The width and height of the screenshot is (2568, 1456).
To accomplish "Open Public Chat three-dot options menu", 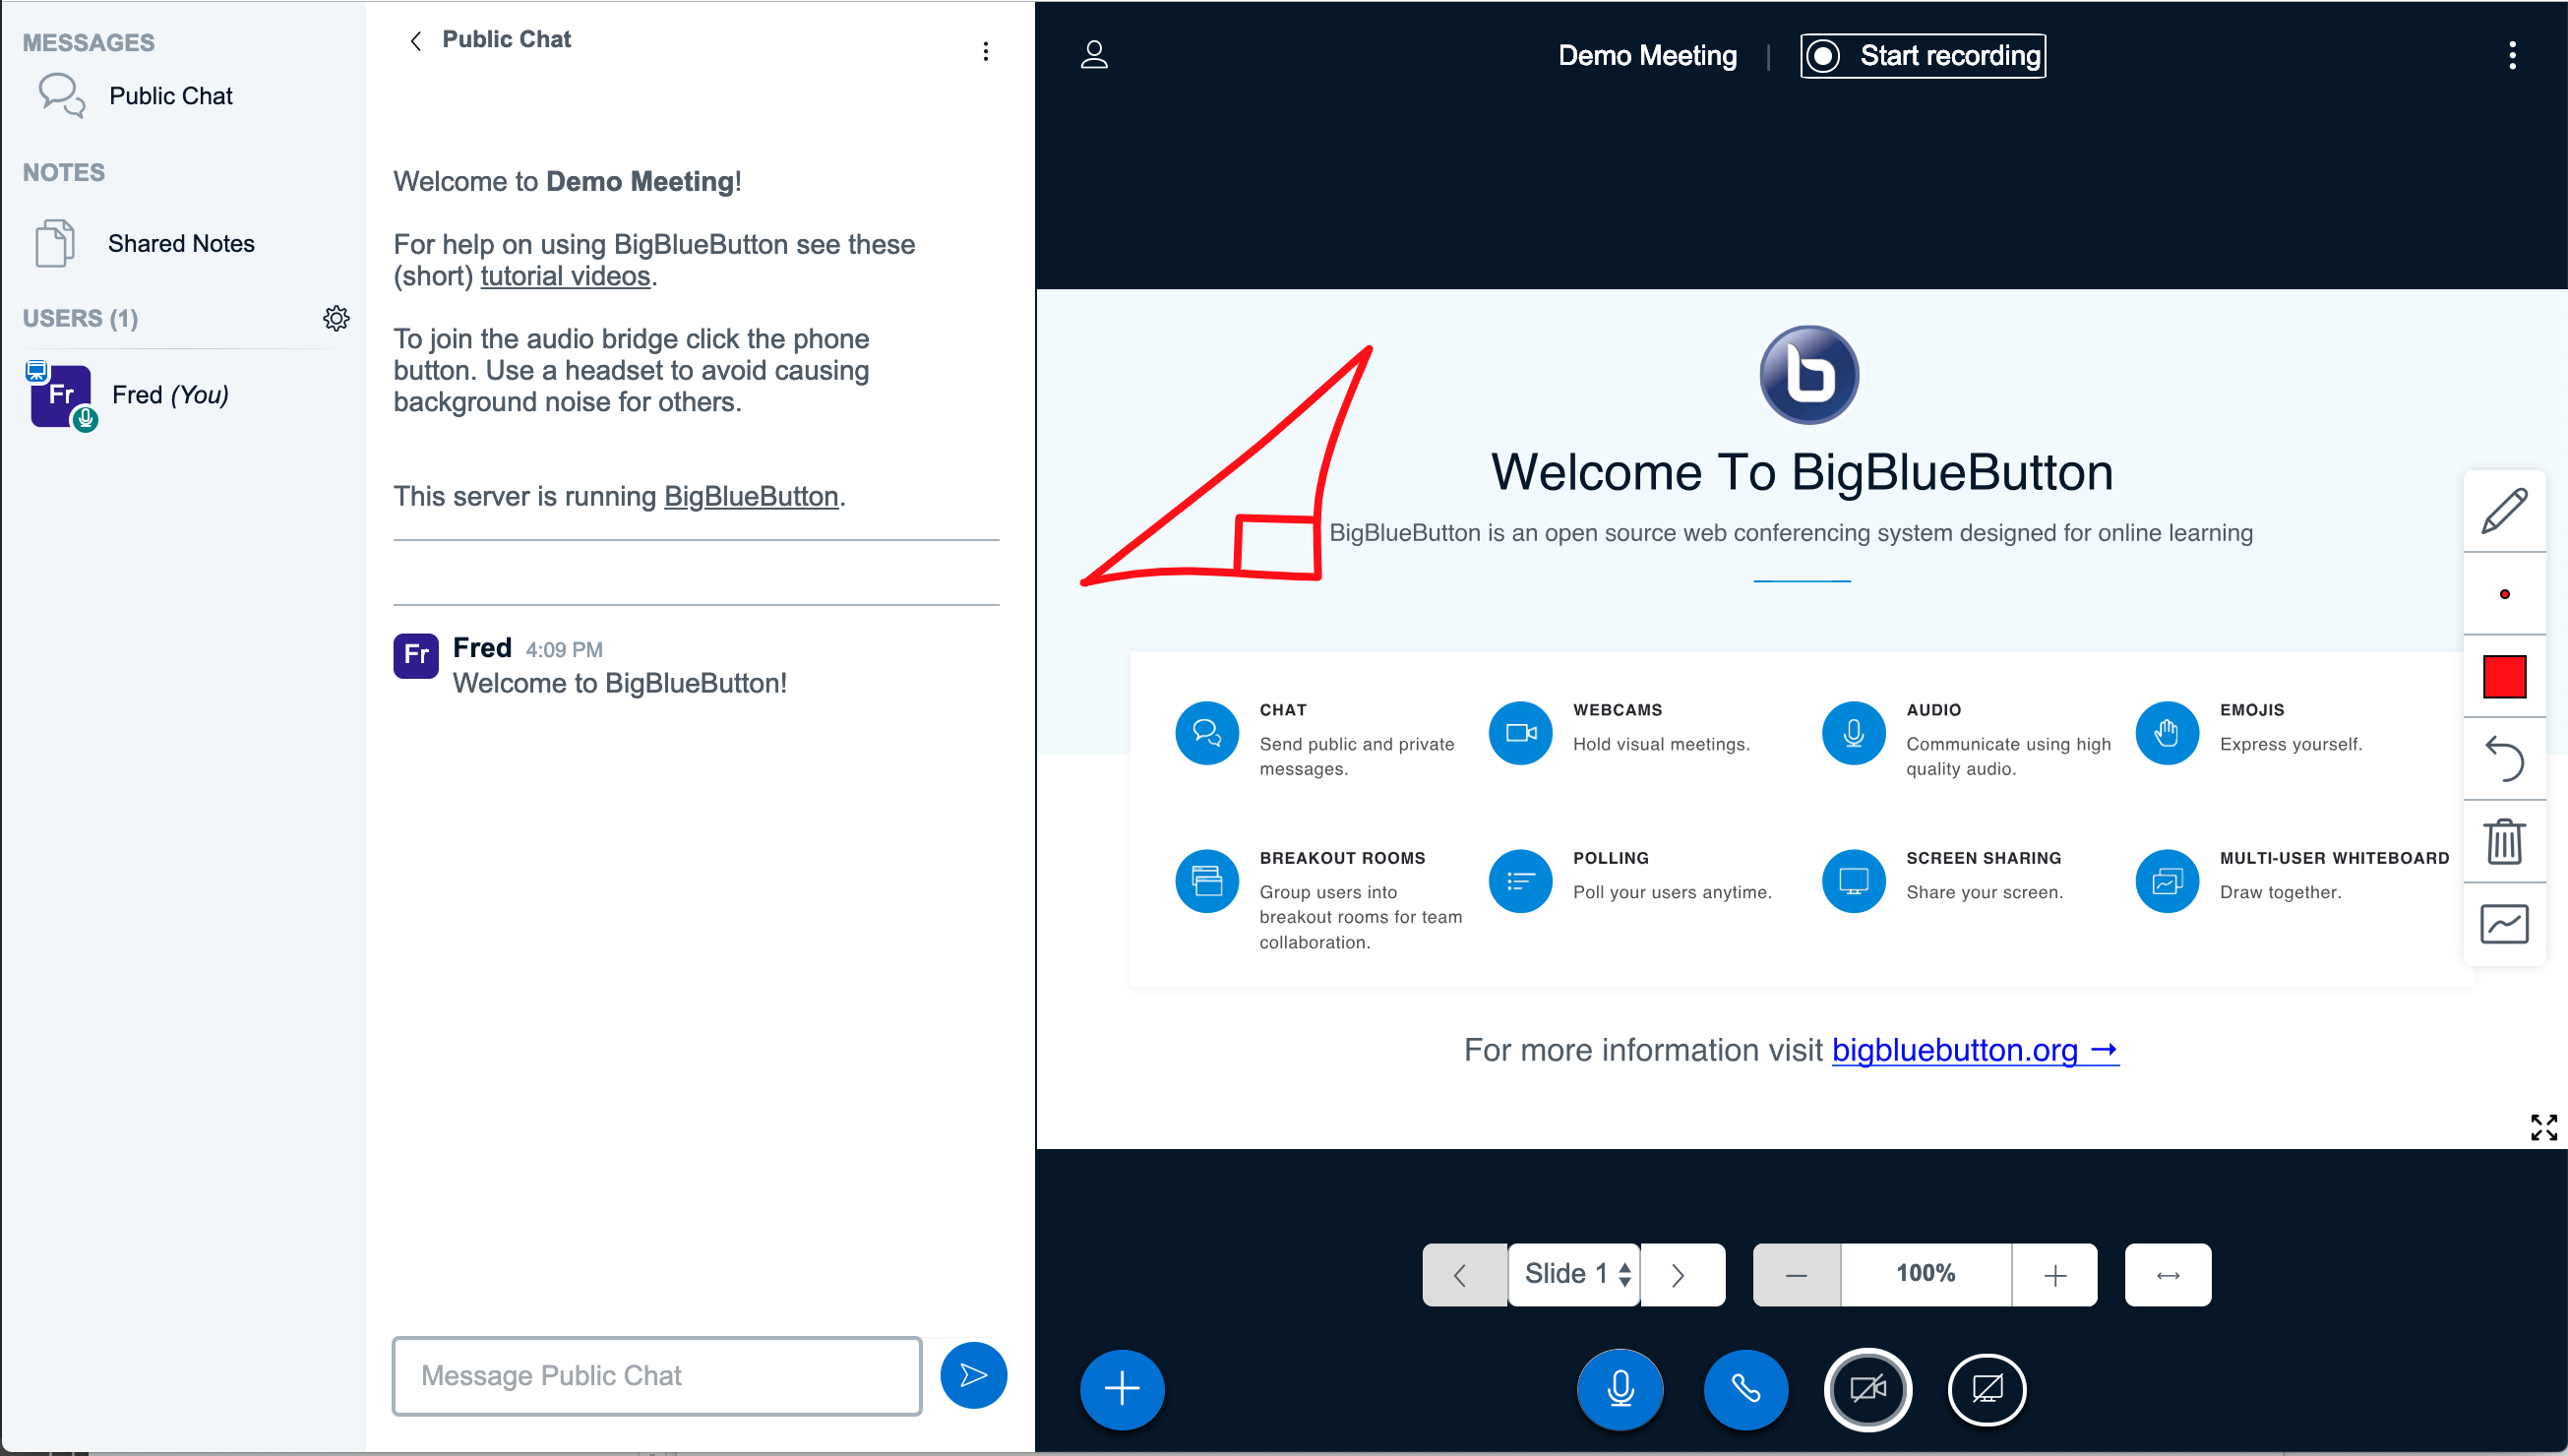I will point(985,51).
